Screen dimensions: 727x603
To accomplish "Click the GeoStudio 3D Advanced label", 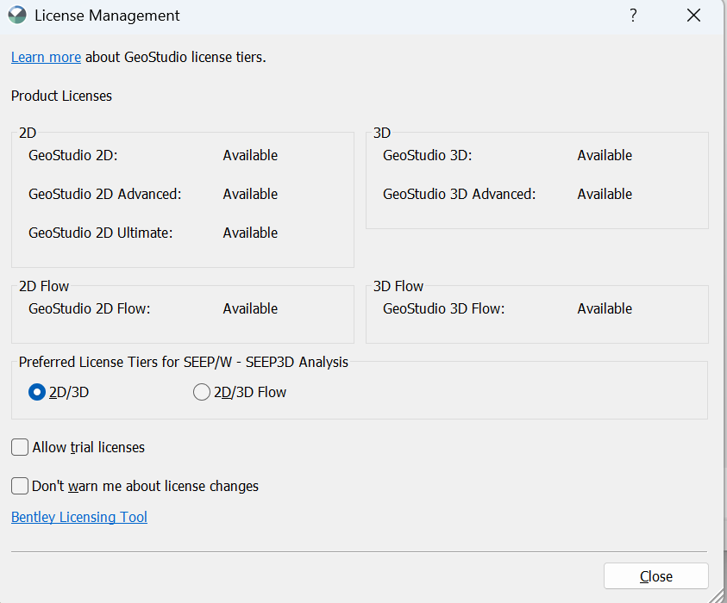I will click(459, 194).
